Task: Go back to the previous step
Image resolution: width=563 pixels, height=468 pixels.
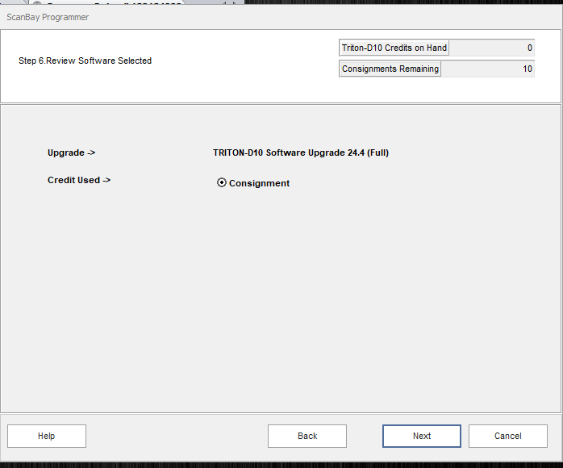Action: [x=307, y=436]
